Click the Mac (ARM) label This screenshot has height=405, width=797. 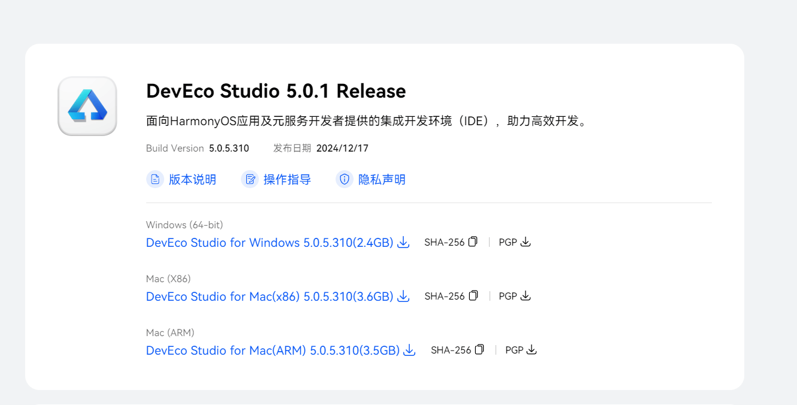170,333
